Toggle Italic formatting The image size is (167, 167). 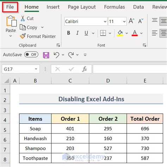click(78, 33)
